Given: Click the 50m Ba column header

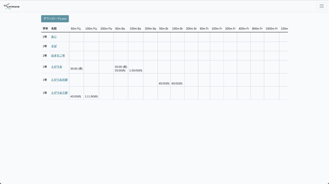Looking at the screenshot, I should 120,29.
